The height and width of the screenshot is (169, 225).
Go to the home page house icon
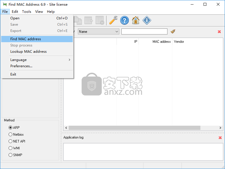[136, 20]
